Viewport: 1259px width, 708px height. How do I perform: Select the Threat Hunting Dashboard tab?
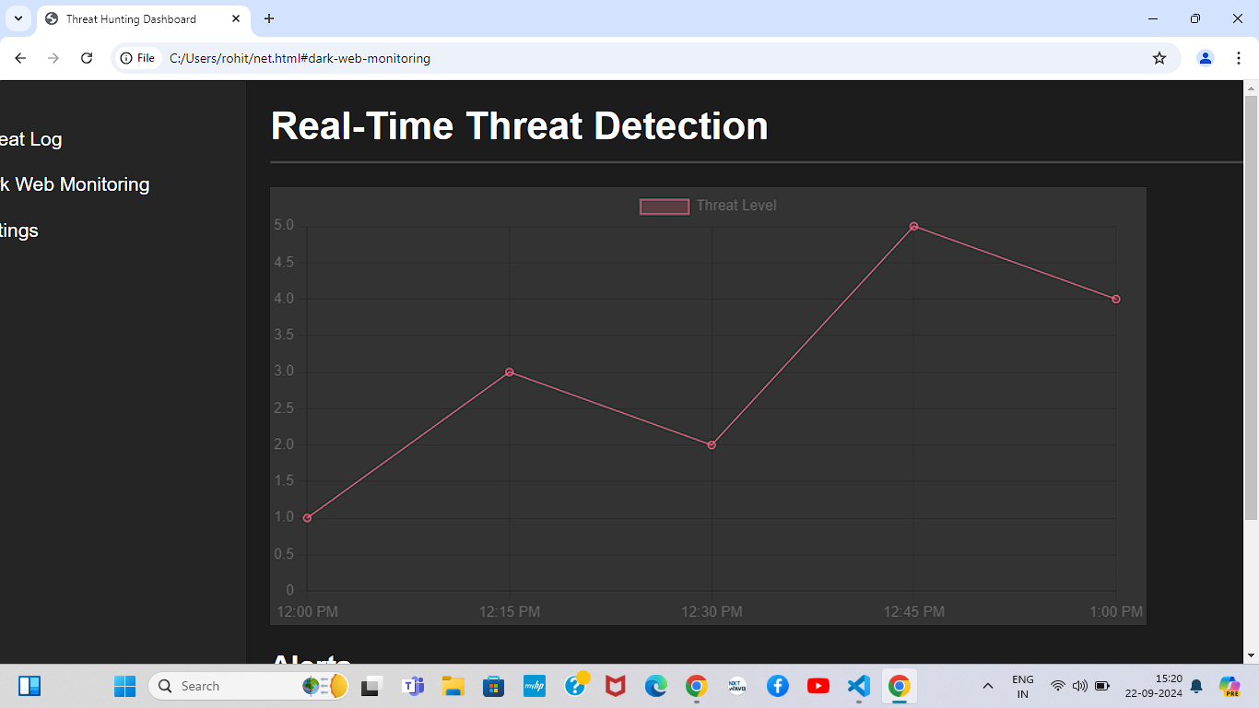(143, 18)
